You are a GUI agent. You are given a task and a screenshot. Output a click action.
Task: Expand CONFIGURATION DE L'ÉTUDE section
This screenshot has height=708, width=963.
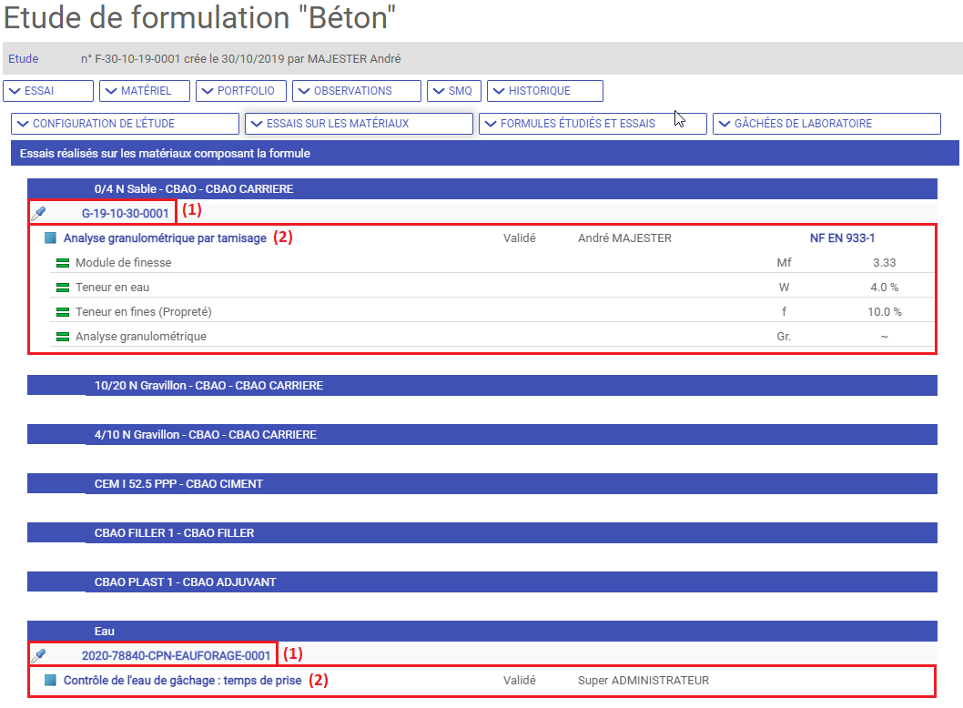coord(125,124)
